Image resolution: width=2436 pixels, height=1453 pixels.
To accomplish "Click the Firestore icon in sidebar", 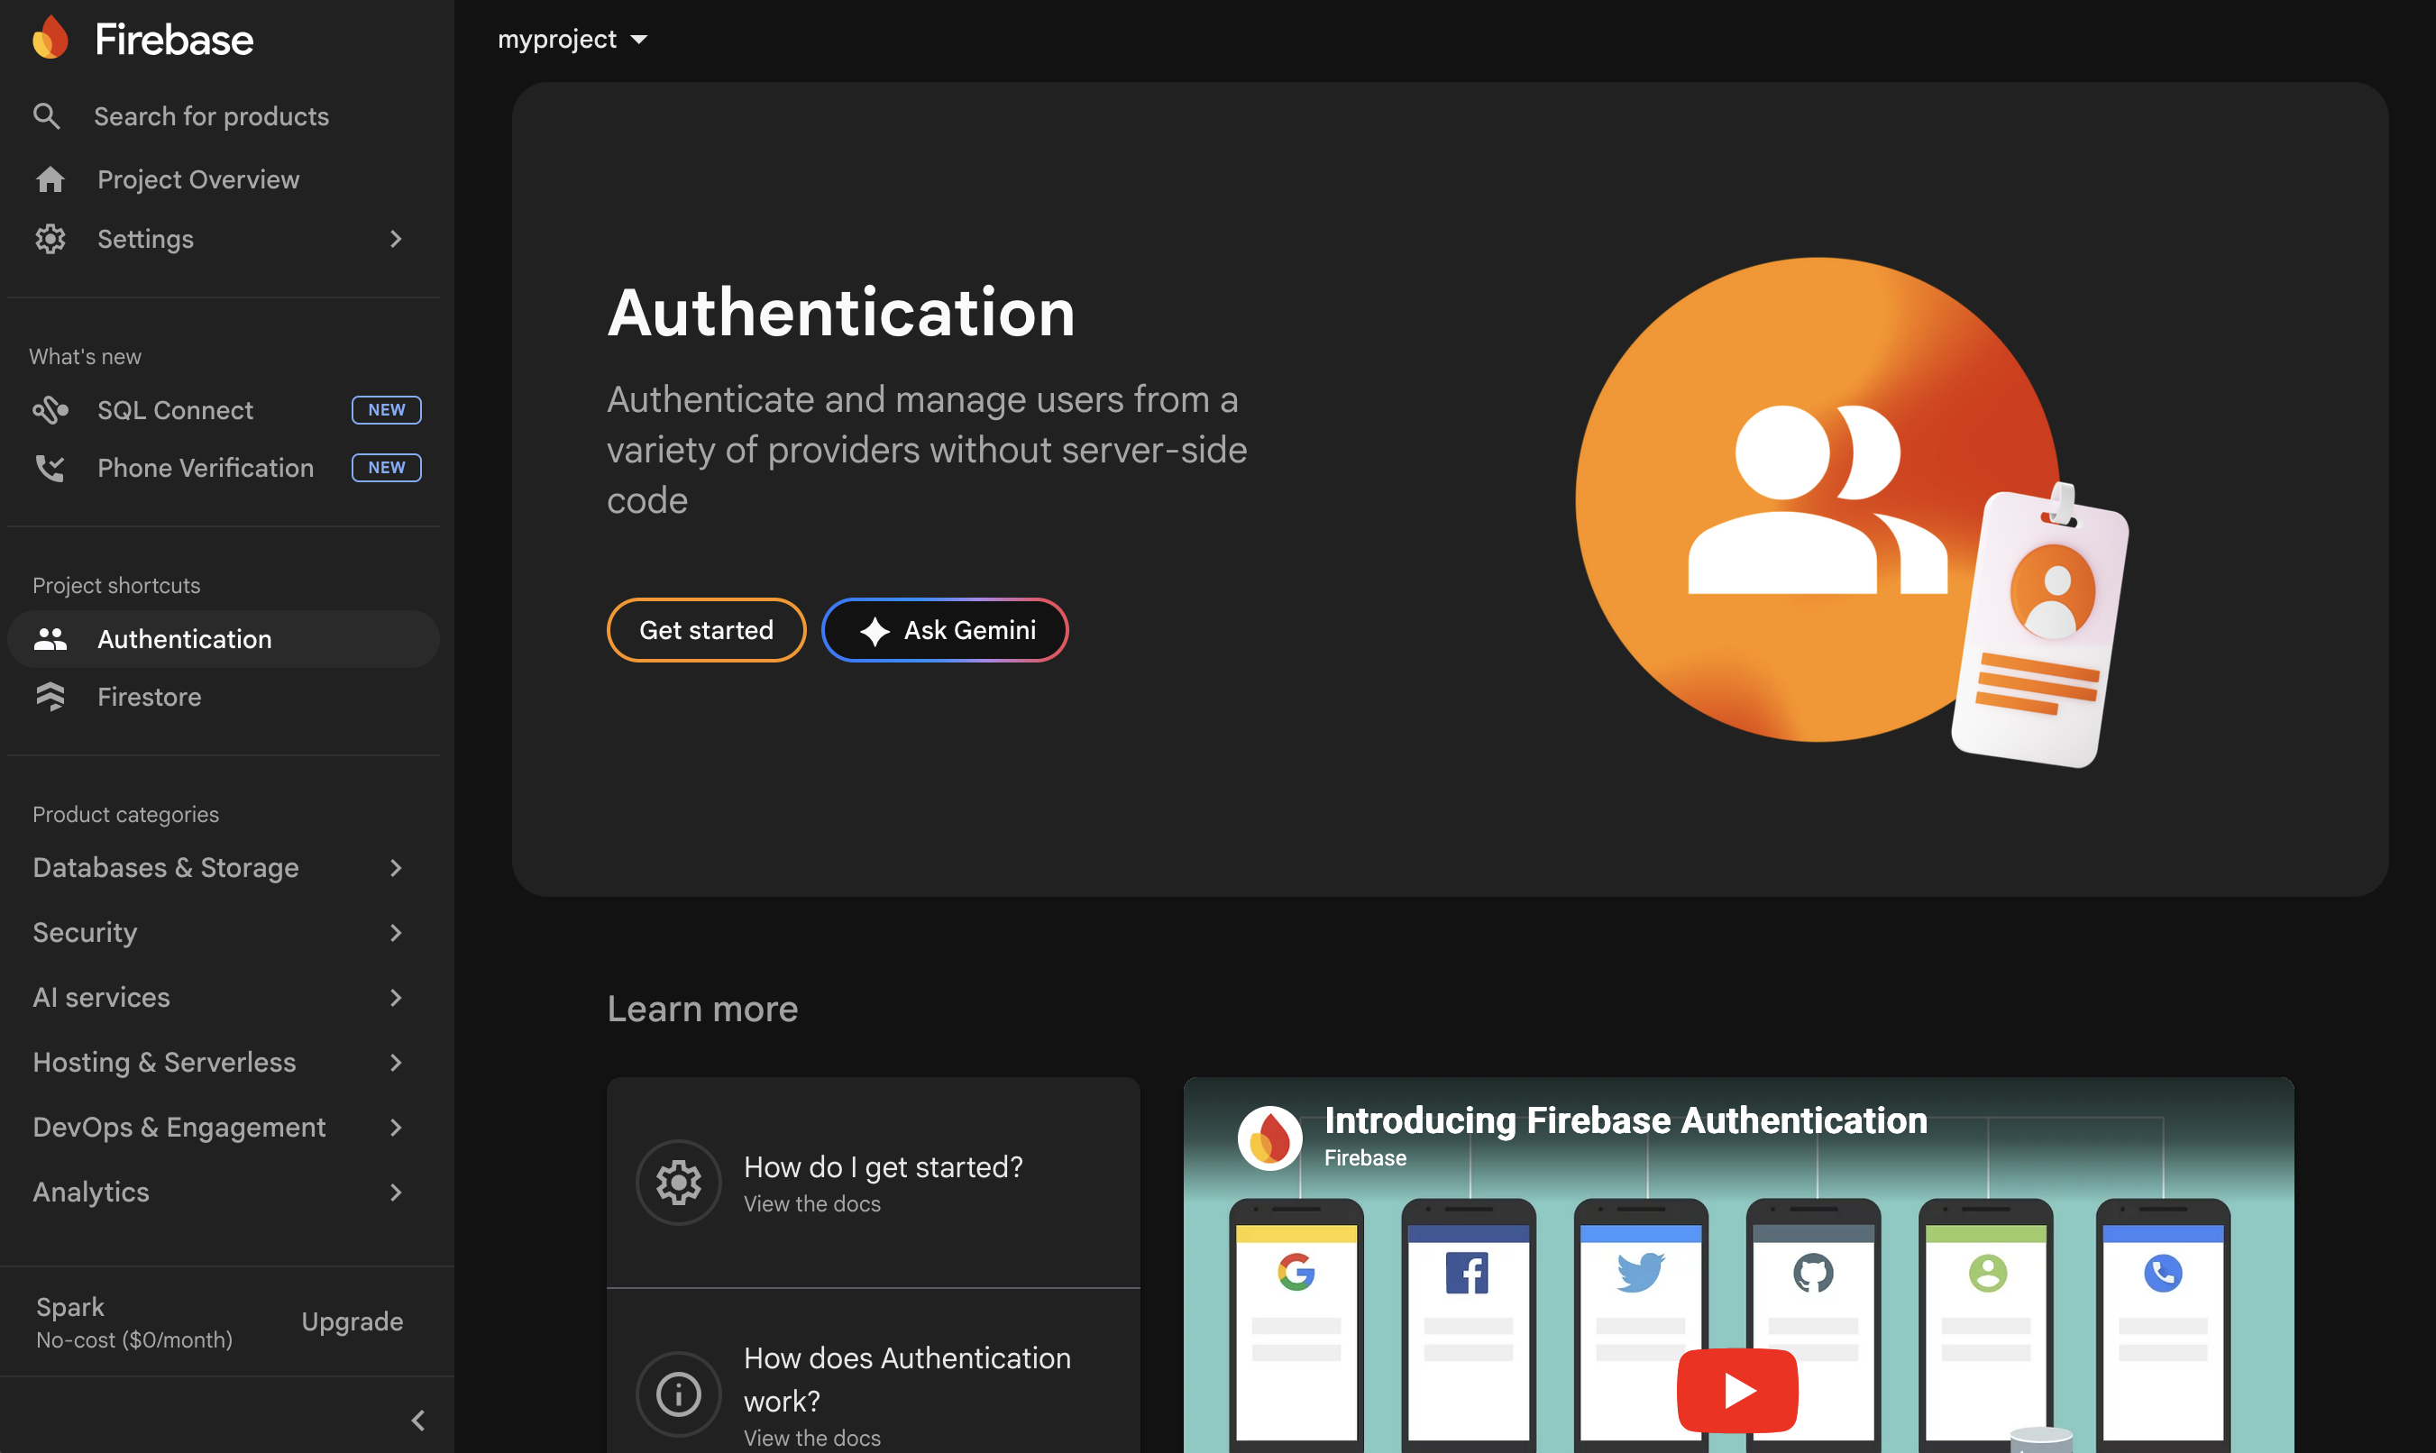I will (50, 696).
